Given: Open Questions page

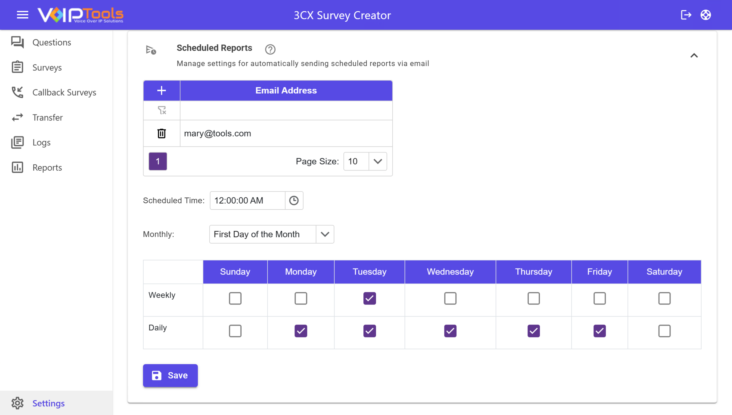Looking at the screenshot, I should (x=52, y=42).
